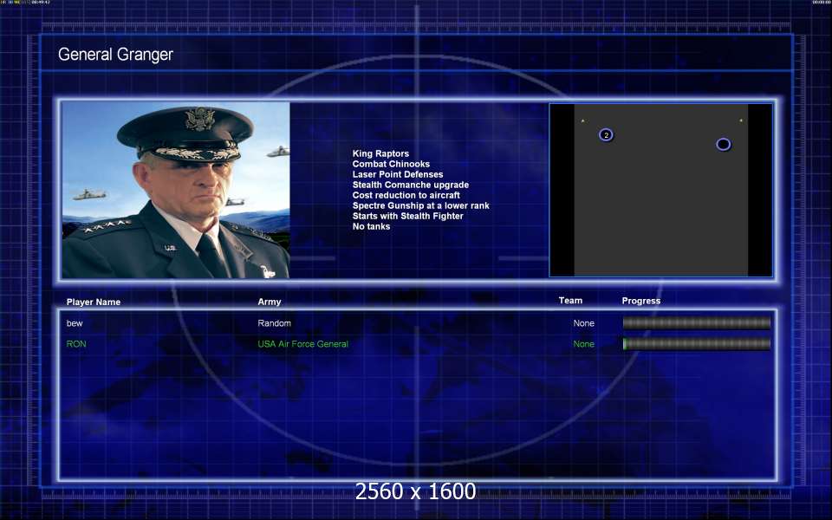Click the Stealth Comanche upgrade line
Viewport: 832px width, 520px height.
coord(410,185)
